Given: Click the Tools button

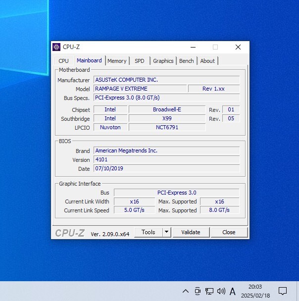Looking at the screenshot, I should [x=148, y=232].
